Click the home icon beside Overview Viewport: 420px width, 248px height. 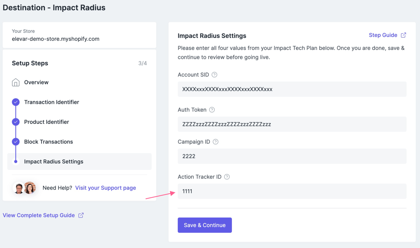[16, 82]
